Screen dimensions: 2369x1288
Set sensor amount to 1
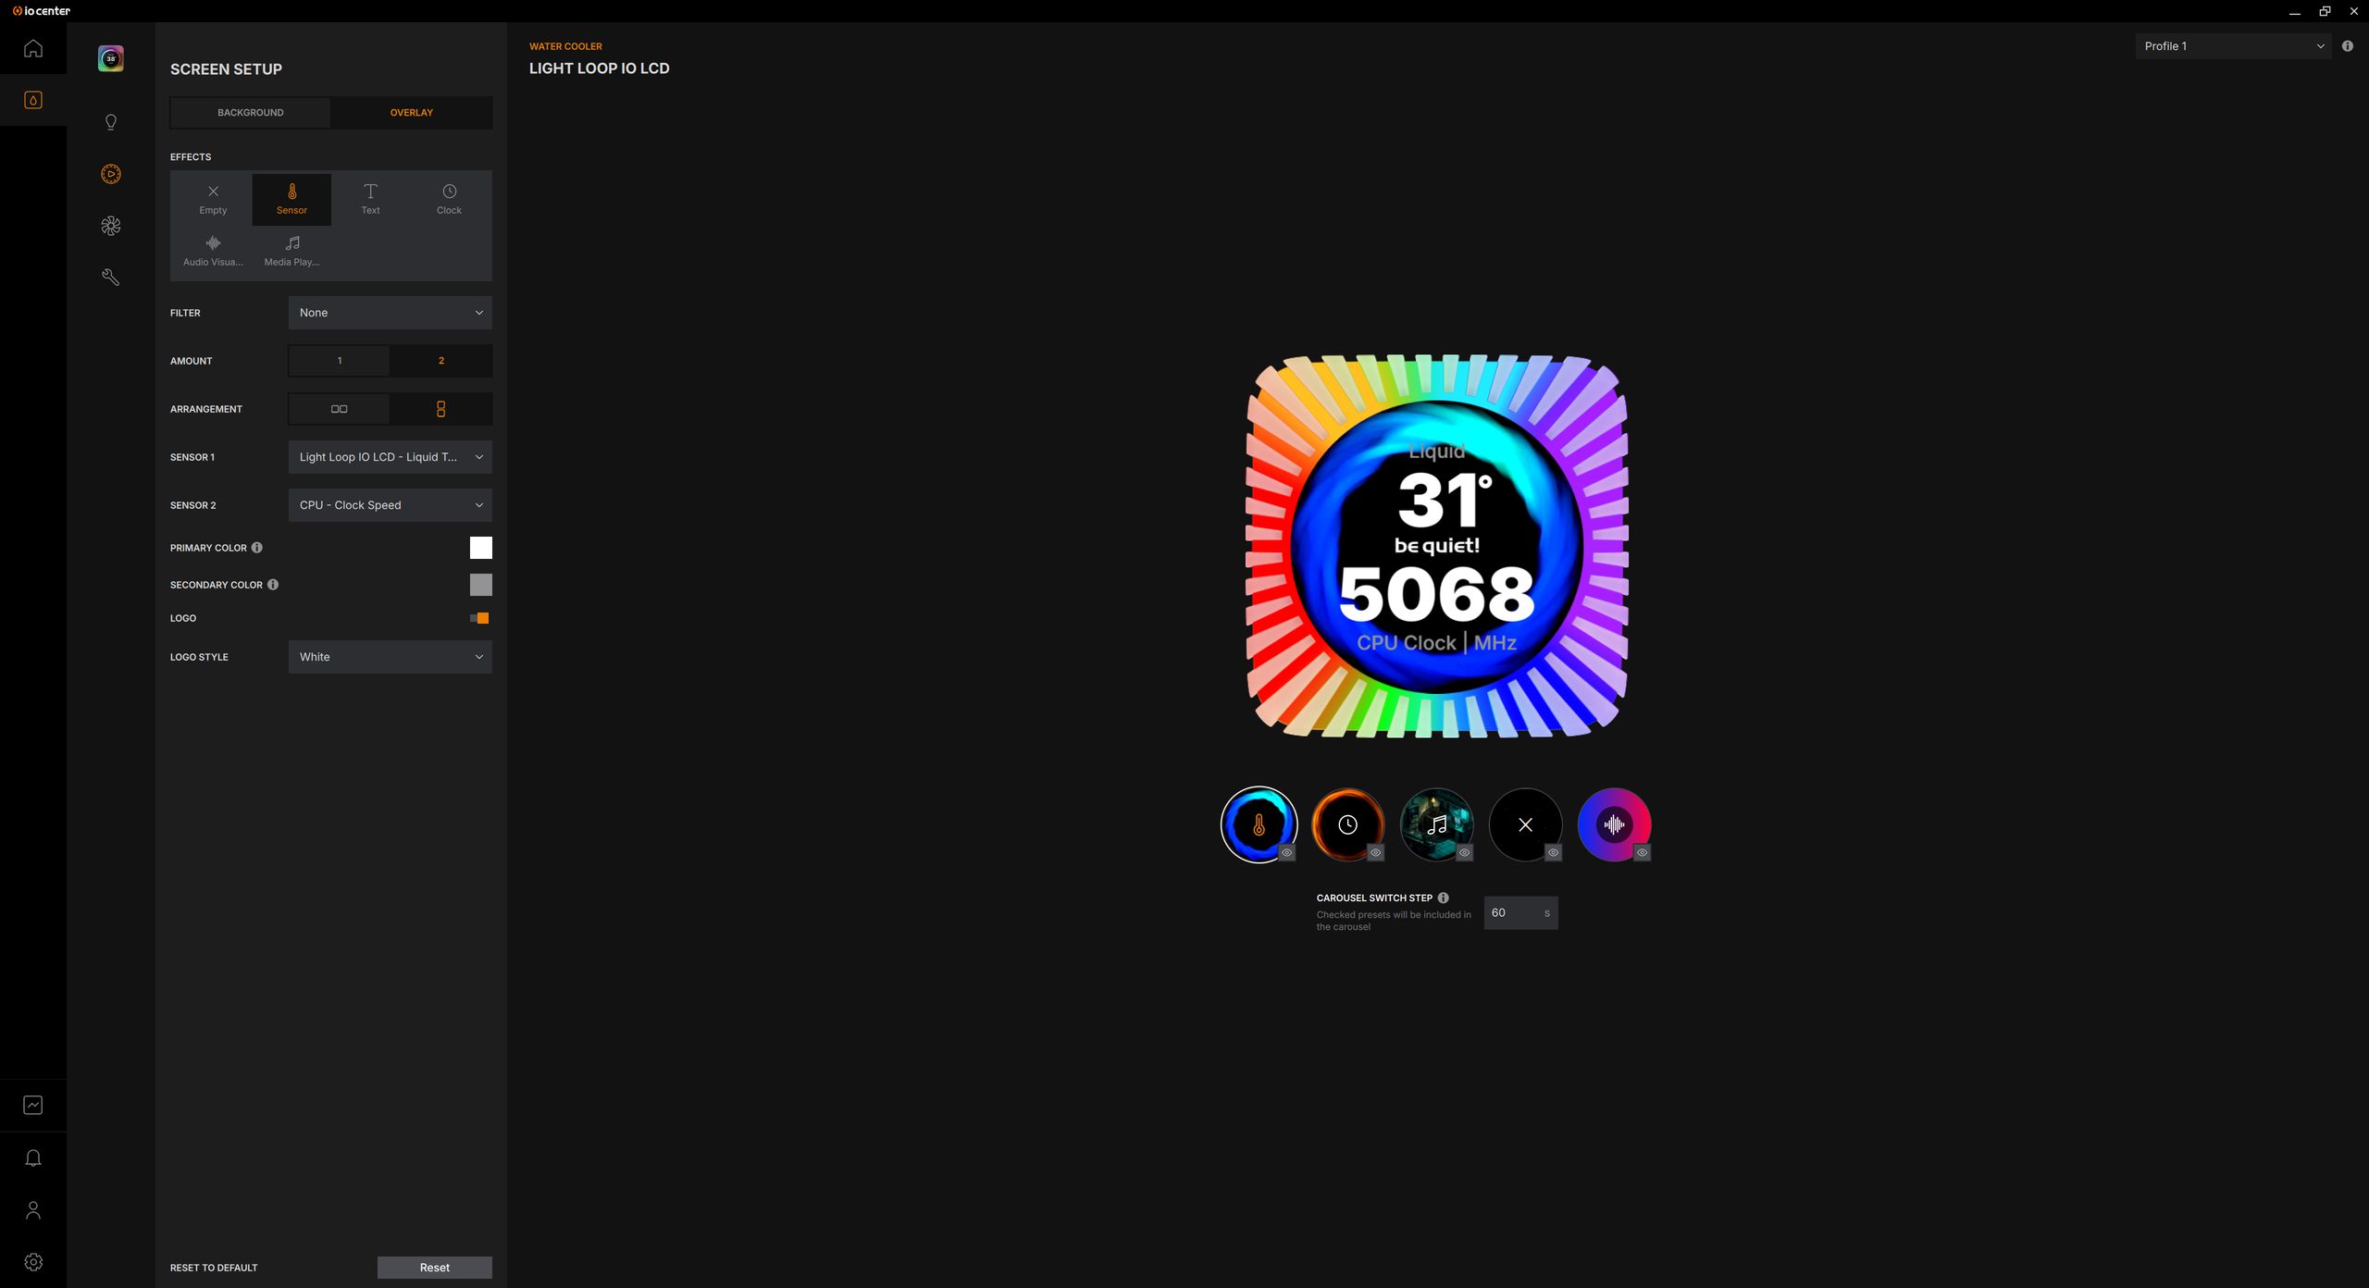[x=340, y=361]
